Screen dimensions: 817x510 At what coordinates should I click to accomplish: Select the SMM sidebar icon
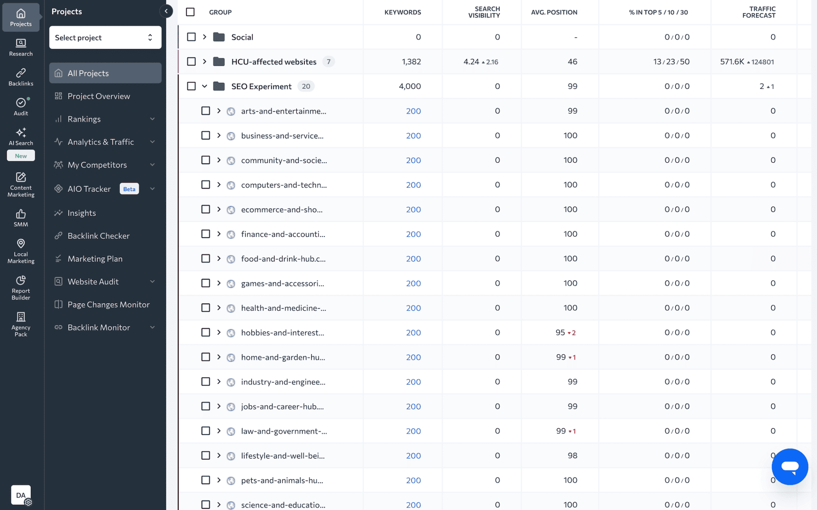pos(20,217)
